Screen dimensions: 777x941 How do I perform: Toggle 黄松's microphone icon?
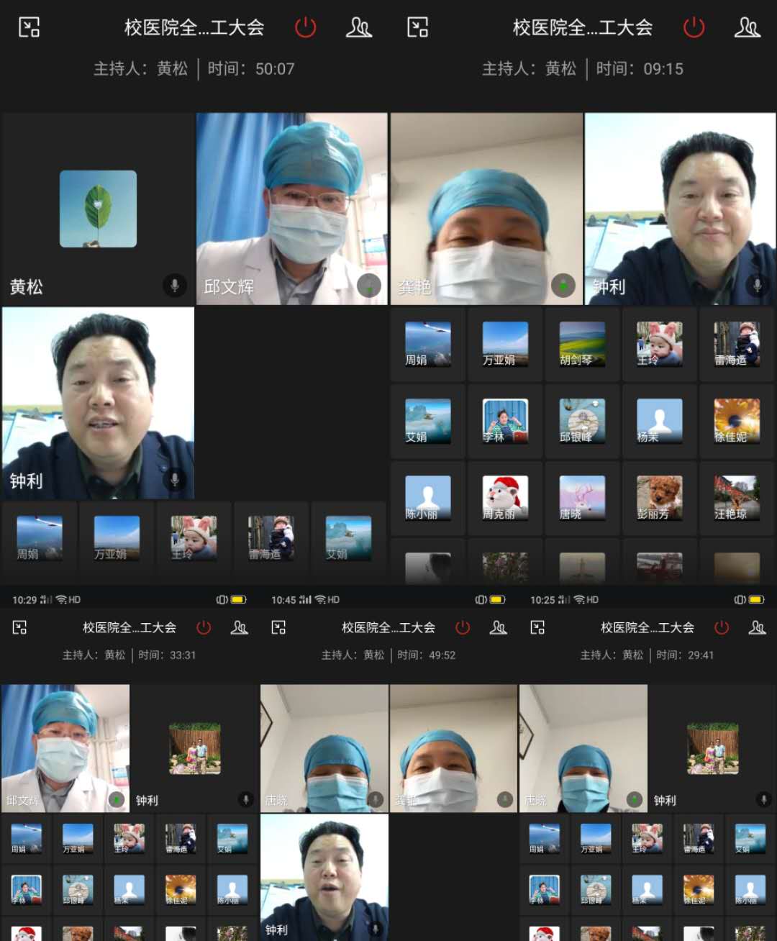coord(174,286)
